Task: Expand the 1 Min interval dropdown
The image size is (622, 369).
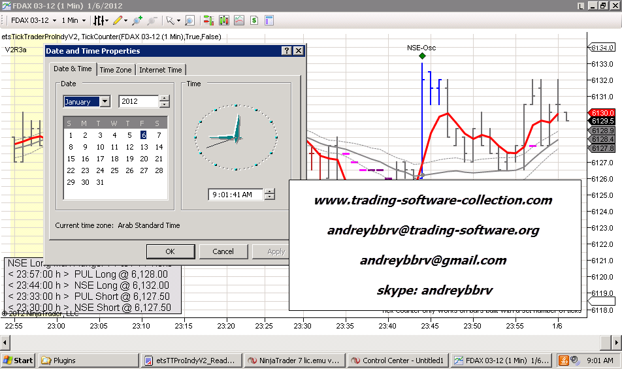Action: [x=73, y=20]
